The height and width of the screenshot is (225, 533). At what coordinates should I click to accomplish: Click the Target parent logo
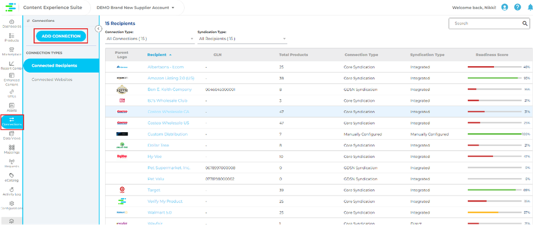[x=122, y=190]
